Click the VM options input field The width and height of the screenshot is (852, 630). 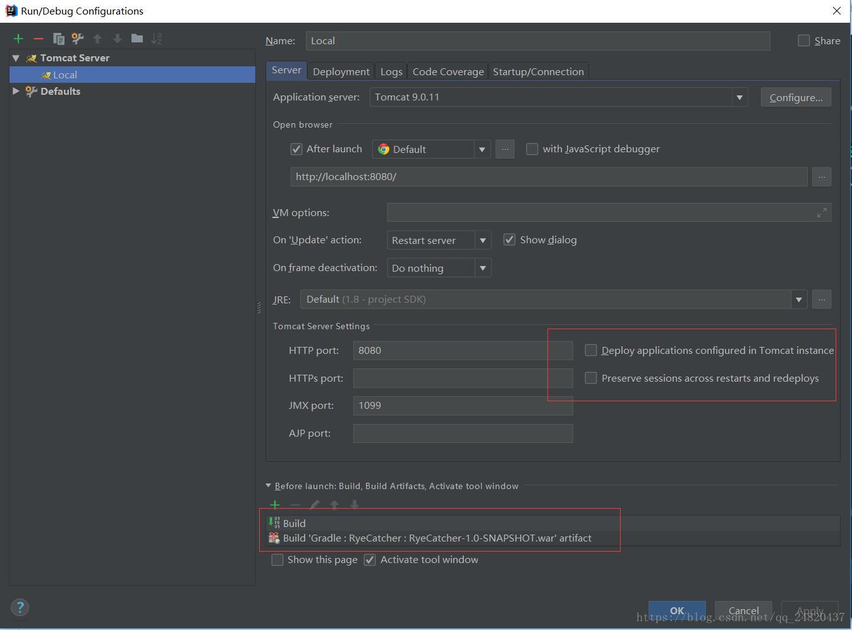pyautogui.click(x=609, y=213)
